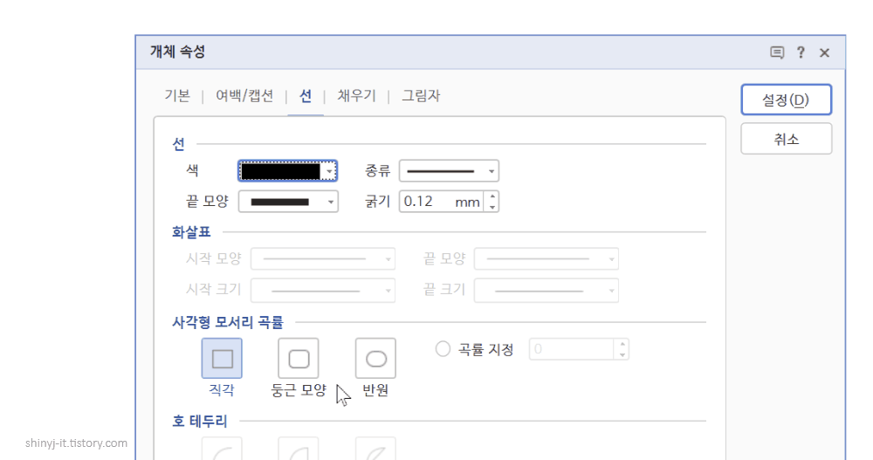Select the 선 tab

[306, 96]
